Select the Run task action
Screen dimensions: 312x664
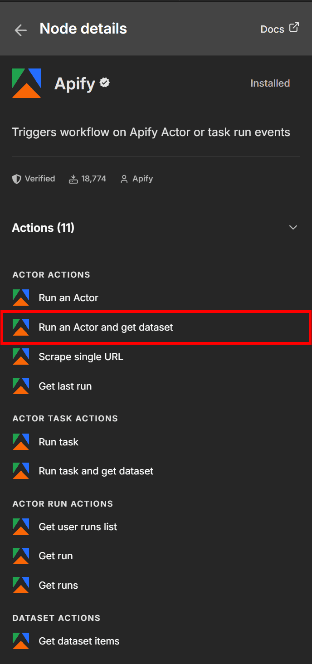click(x=156, y=442)
